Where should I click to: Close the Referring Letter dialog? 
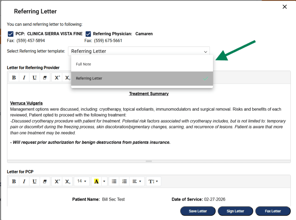click(x=285, y=7)
